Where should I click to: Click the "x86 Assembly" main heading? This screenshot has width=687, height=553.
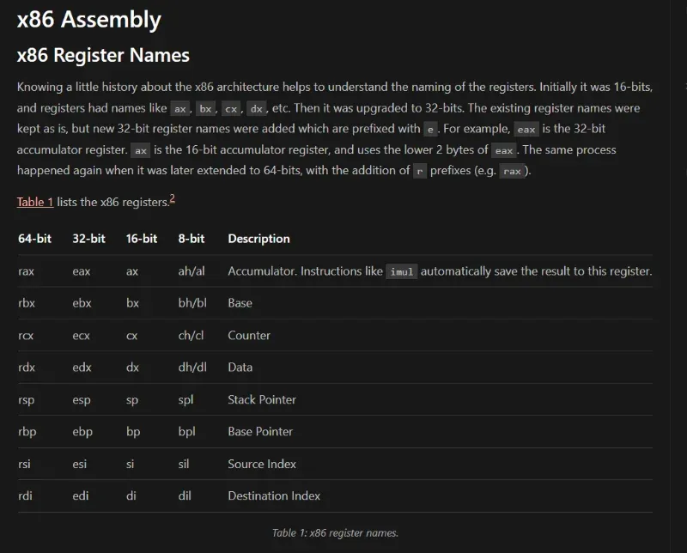coord(88,19)
